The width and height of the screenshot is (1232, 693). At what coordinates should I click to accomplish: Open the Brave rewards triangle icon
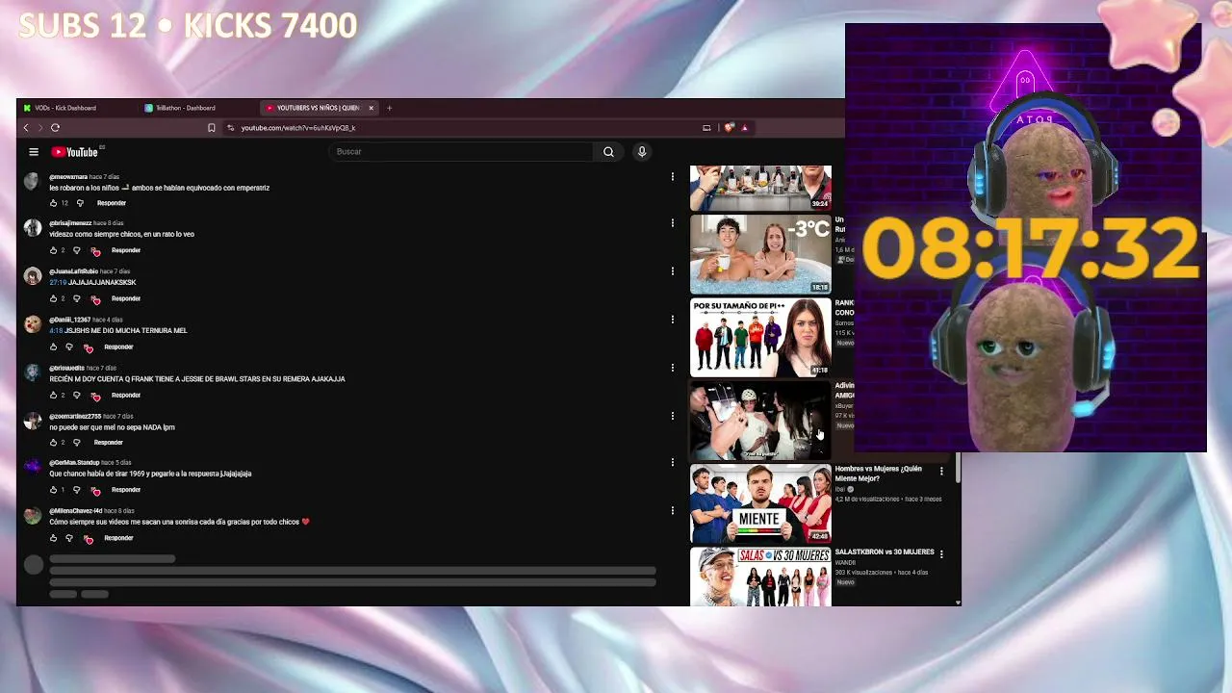(744, 128)
